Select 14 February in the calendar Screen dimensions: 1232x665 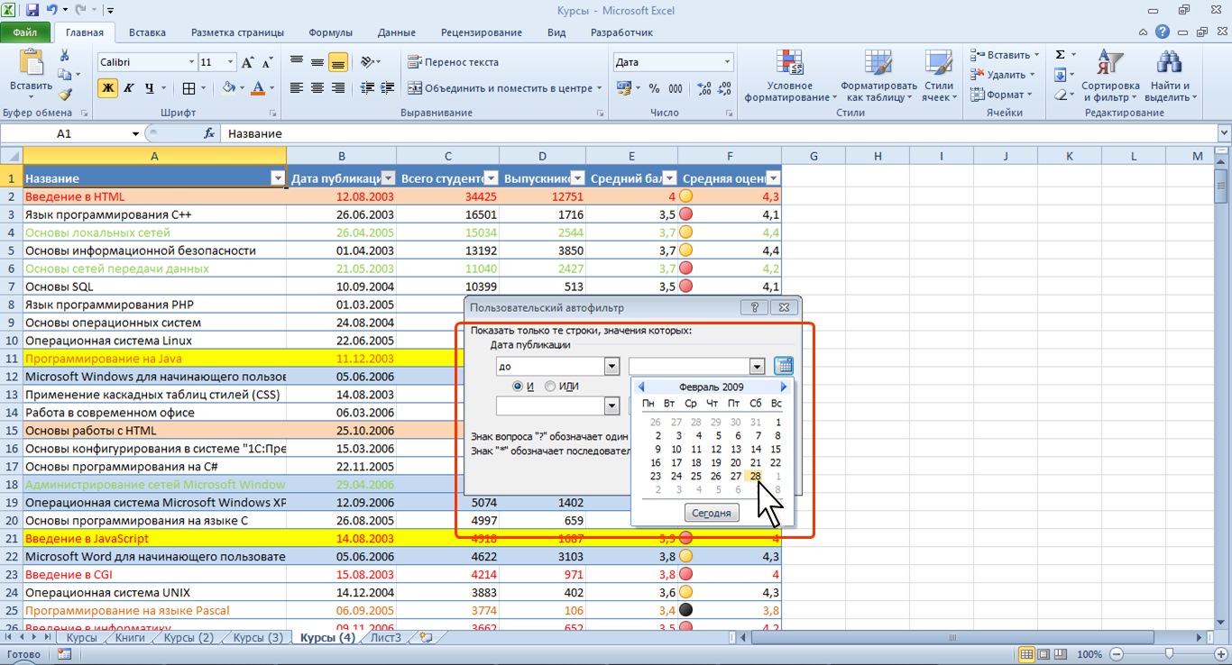coord(756,449)
